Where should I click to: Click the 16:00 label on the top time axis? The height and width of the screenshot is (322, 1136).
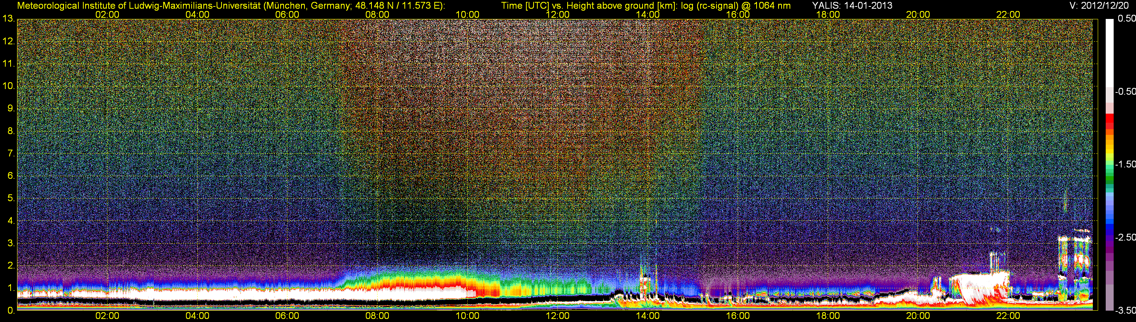click(x=738, y=14)
